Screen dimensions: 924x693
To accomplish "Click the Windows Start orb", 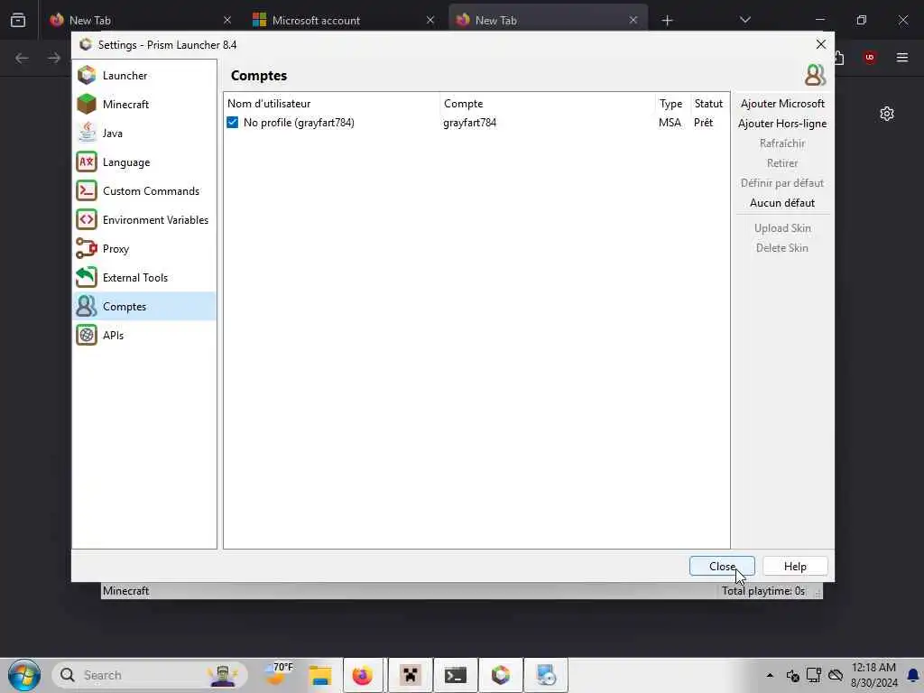I will click(x=24, y=675).
